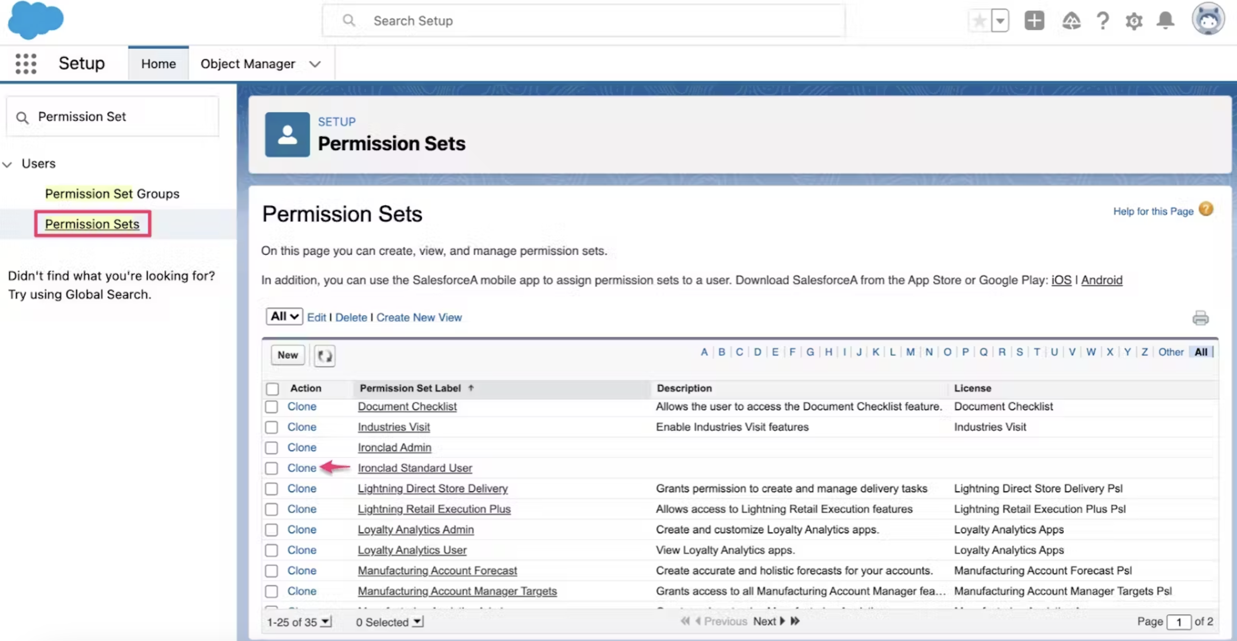1237x641 pixels.
Task: Open the user profile avatar
Action: pyautogui.click(x=1208, y=19)
